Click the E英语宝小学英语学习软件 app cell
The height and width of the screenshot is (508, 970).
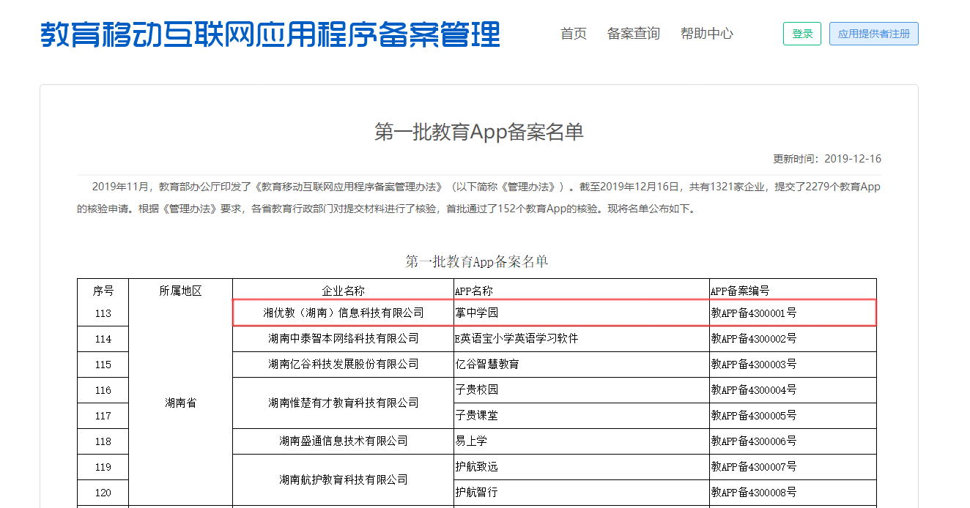point(517,338)
